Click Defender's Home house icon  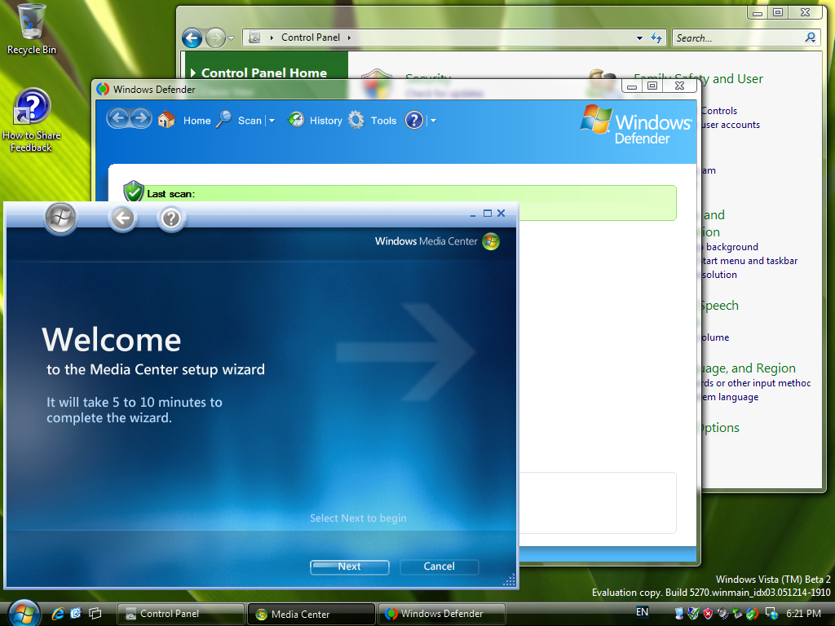pos(166,119)
